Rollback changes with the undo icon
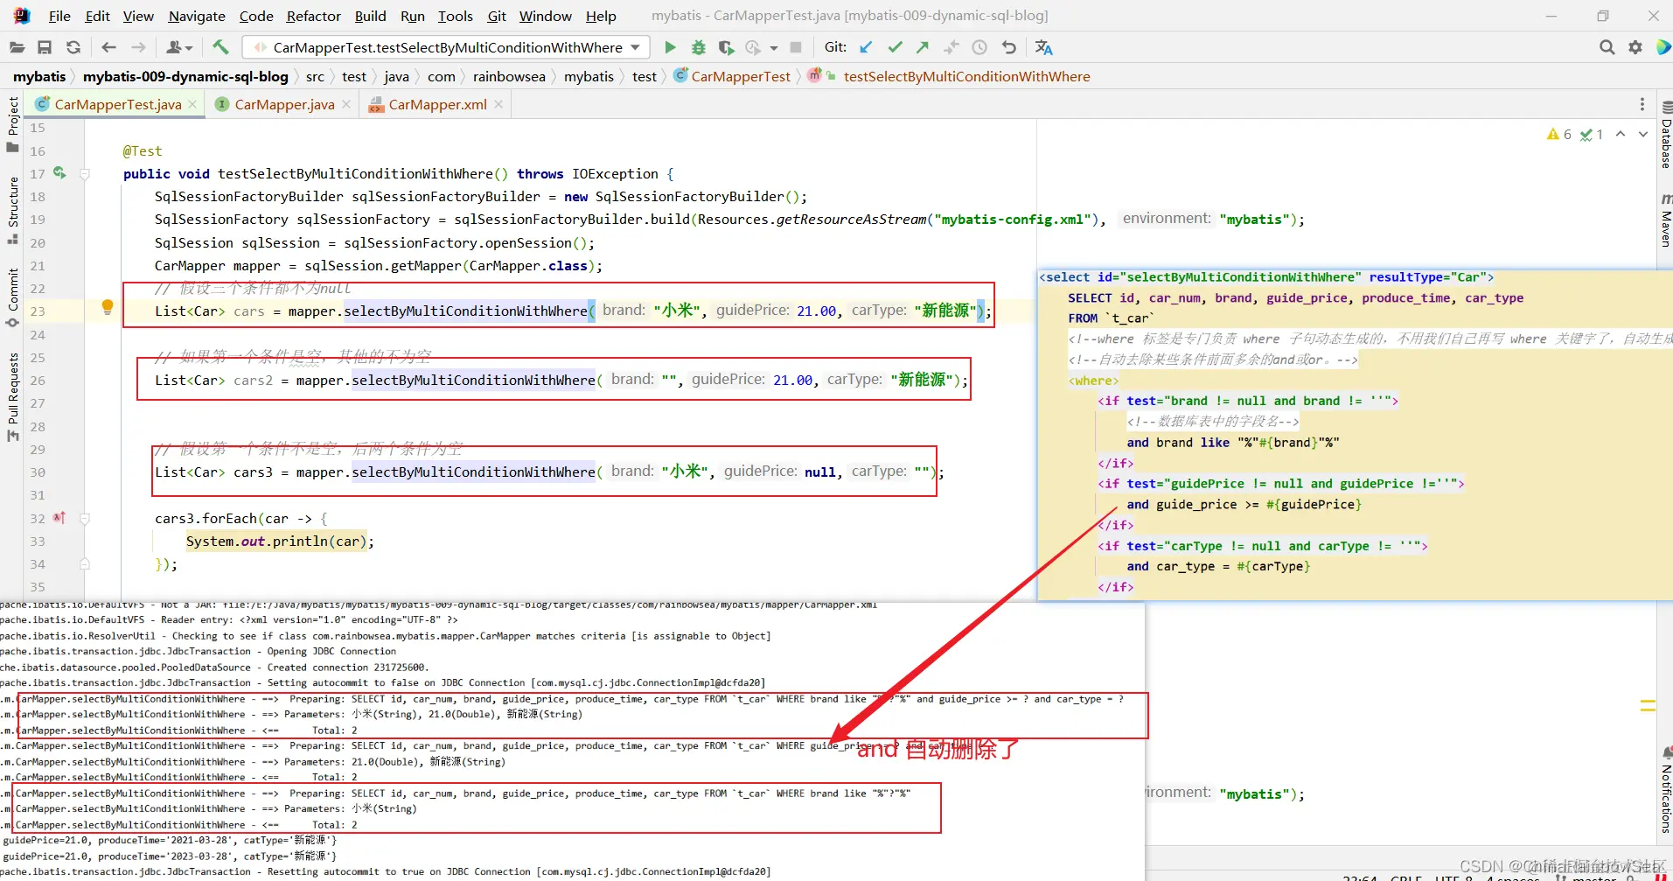The image size is (1673, 881). coord(1009,47)
